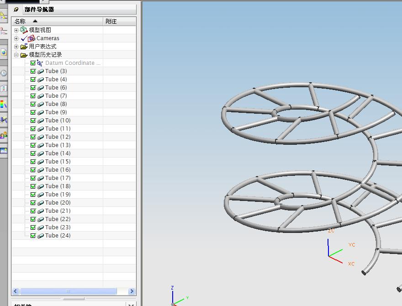Expand the 用户表达式 node
The width and height of the screenshot is (402, 306).
16,47
